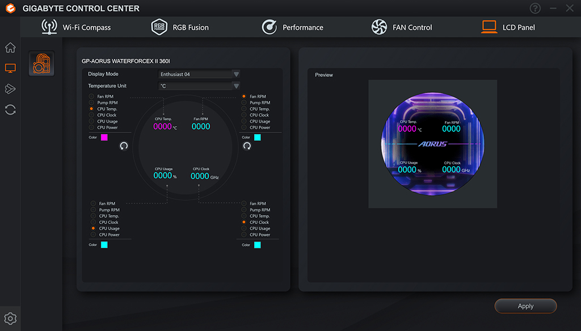This screenshot has width=581, height=331.
Task: Open the arrow-shaped icon in left sidebar
Action: (x=10, y=89)
